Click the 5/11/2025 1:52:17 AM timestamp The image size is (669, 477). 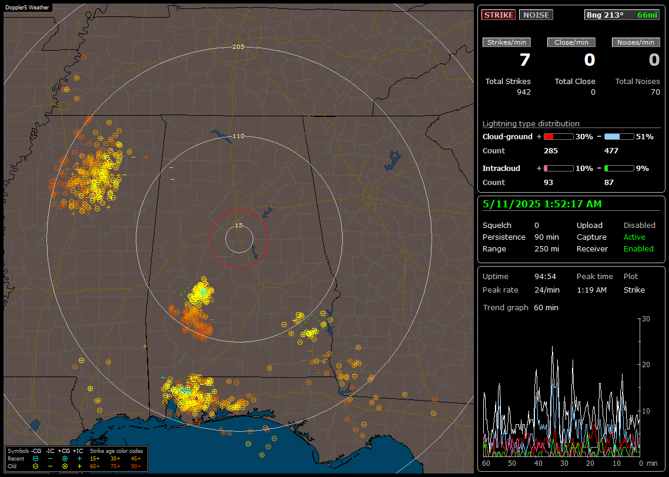pyautogui.click(x=542, y=204)
